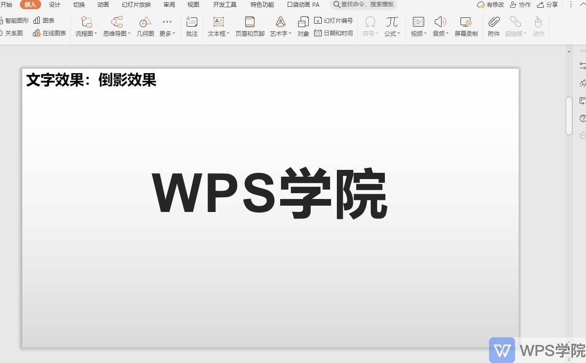Screen dimensions: 586x363
Task: Open the 关系图 relationship diagram tool
Action: [x=12, y=33]
